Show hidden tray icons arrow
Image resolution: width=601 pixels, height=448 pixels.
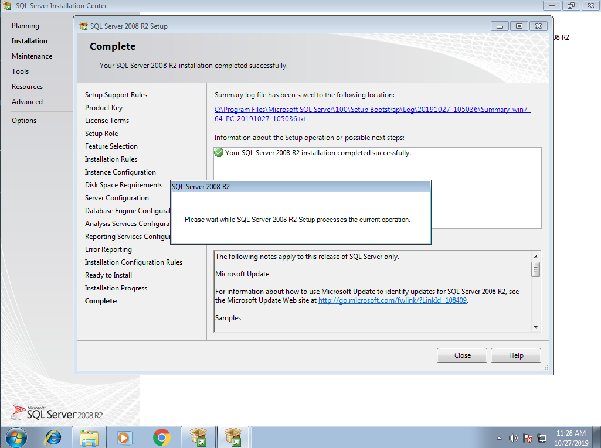[x=499, y=438]
